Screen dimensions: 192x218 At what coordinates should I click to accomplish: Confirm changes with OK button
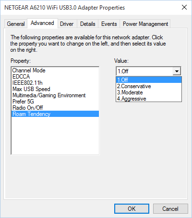[x=132, y=208]
